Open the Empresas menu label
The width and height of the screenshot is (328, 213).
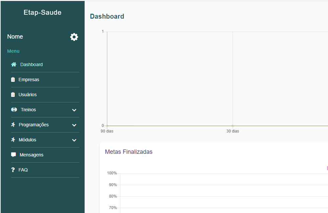(x=29, y=80)
